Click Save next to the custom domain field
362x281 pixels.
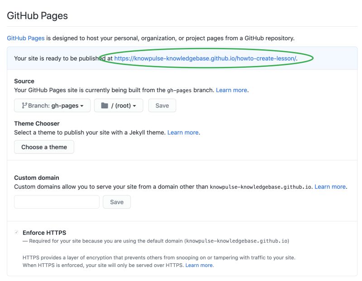(x=117, y=202)
